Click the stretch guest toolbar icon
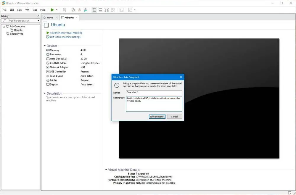This screenshot has width=296, height=195. pyautogui.click(x=130, y=10)
